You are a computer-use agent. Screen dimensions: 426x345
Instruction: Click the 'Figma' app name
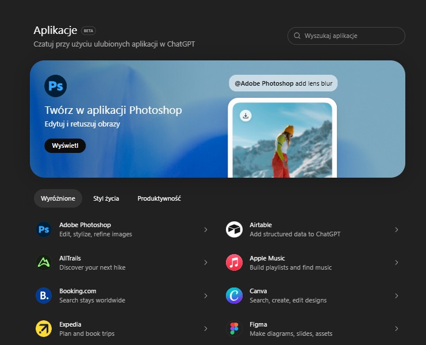pos(258,324)
